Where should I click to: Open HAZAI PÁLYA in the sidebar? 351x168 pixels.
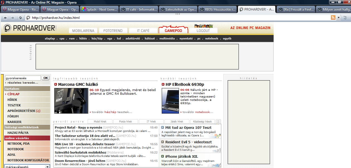pyautogui.click(x=18, y=133)
